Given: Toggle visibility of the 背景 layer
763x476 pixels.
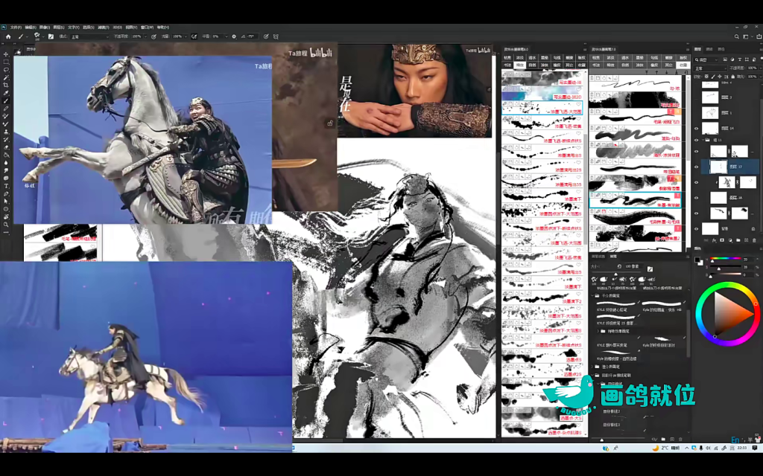Looking at the screenshot, I should tap(697, 229).
